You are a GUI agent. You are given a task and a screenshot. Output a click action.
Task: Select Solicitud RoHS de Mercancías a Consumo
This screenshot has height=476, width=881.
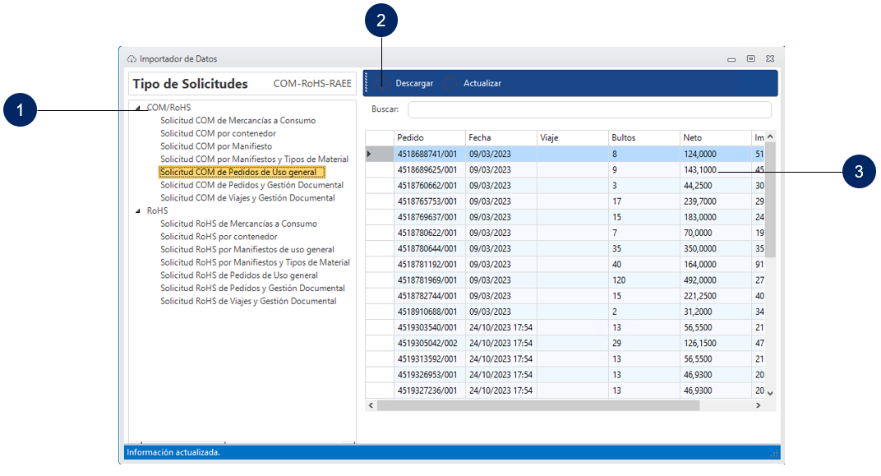click(x=238, y=224)
